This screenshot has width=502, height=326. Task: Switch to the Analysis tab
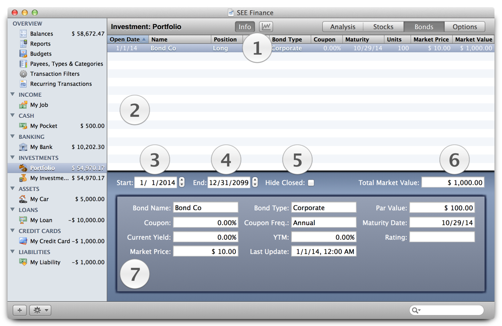343,27
